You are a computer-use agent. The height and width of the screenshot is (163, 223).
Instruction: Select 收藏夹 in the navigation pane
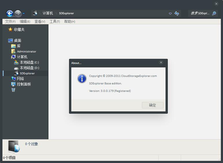pos(19,30)
